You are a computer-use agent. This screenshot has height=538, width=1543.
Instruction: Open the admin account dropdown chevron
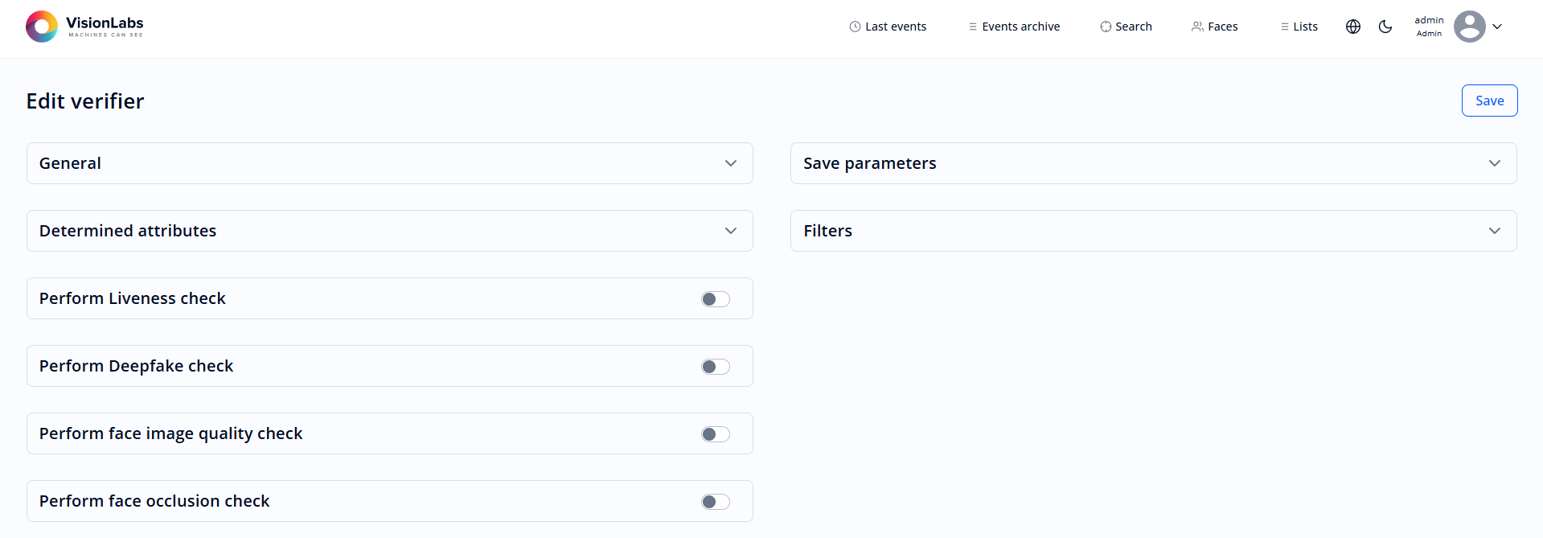pos(1498,26)
